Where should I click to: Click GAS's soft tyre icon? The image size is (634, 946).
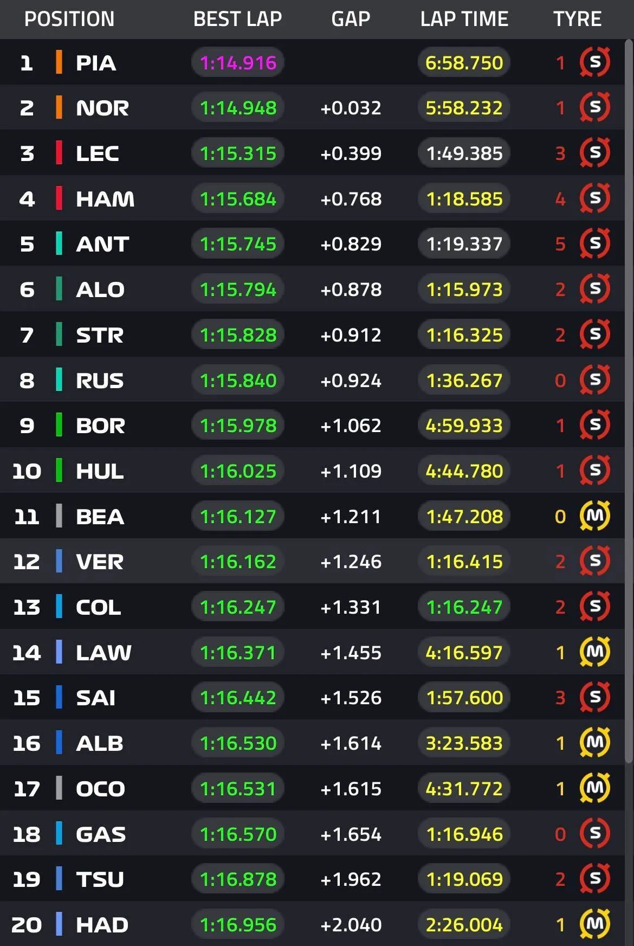point(594,833)
